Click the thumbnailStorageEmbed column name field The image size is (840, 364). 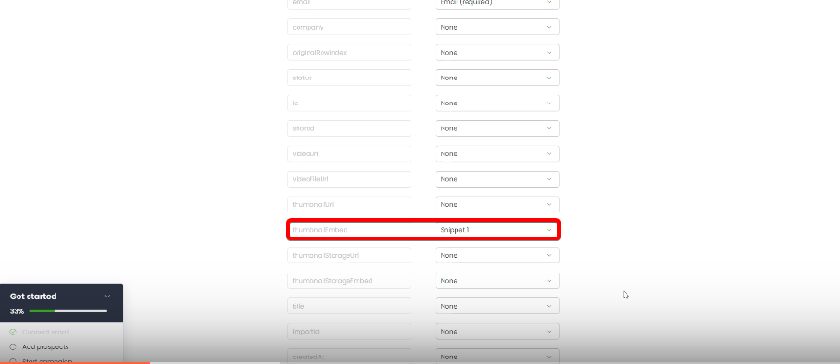pos(349,281)
